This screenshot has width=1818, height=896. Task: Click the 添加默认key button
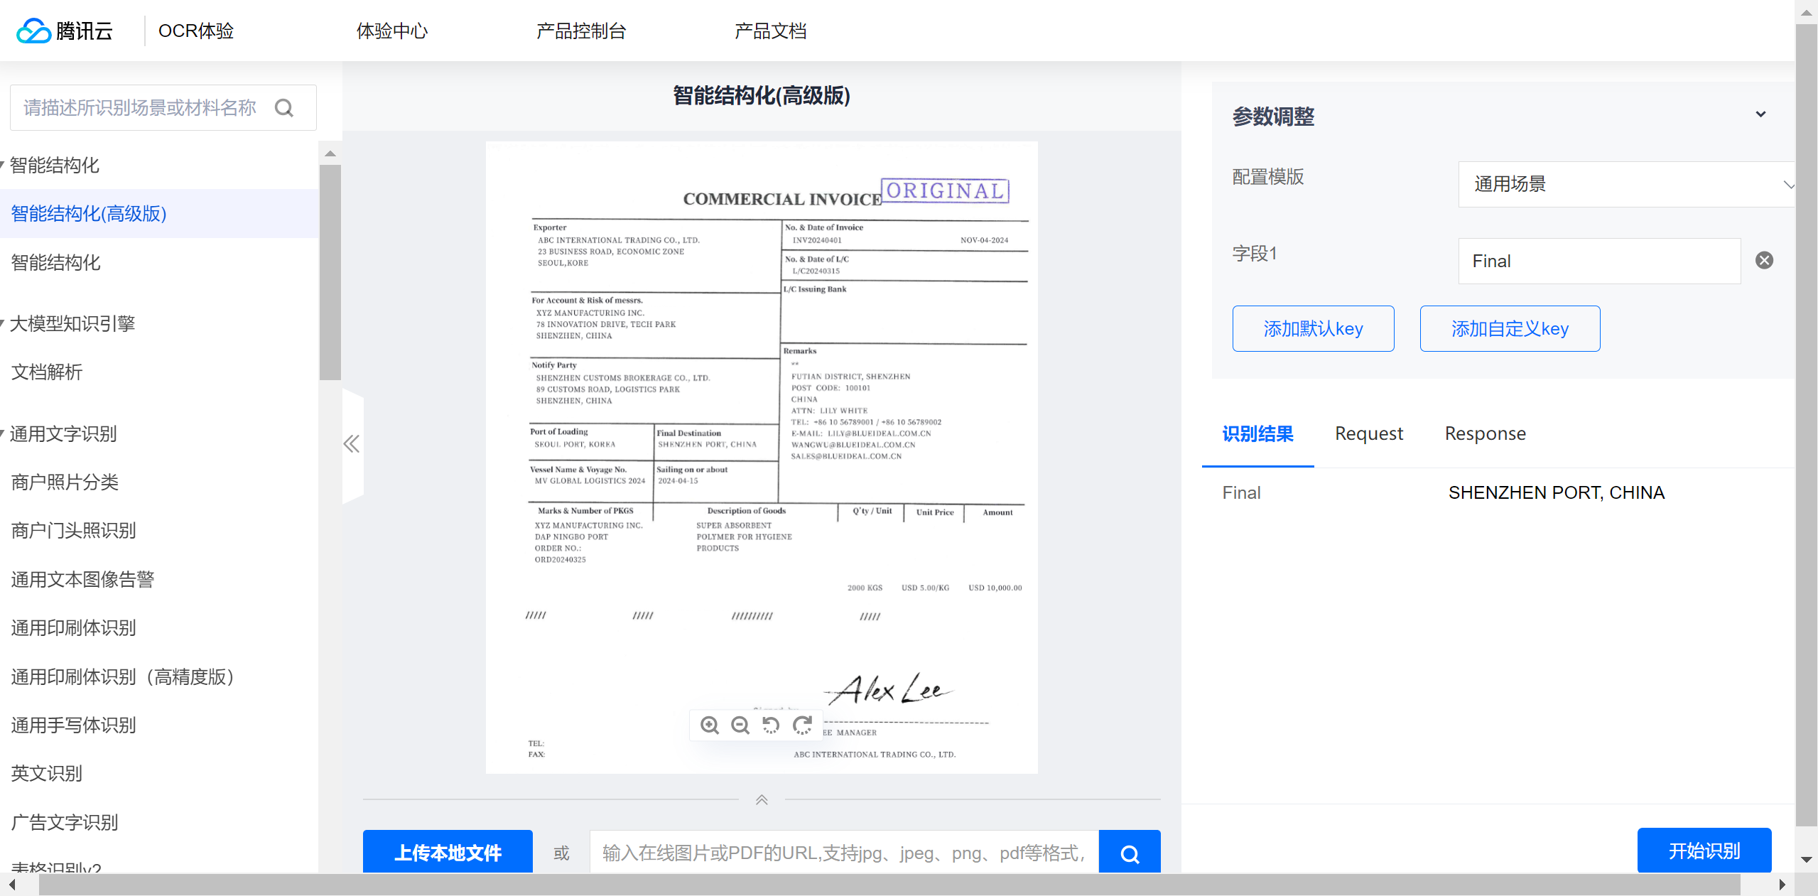tap(1313, 329)
